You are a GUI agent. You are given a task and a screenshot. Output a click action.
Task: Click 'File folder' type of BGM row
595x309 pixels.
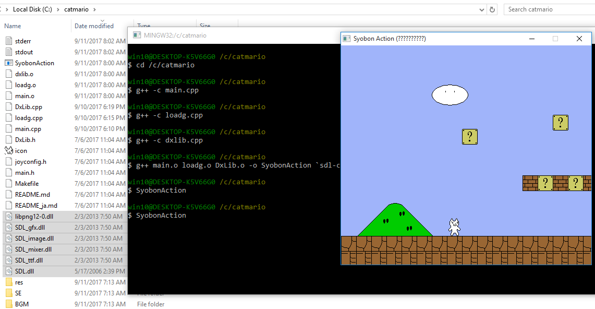tap(151, 304)
